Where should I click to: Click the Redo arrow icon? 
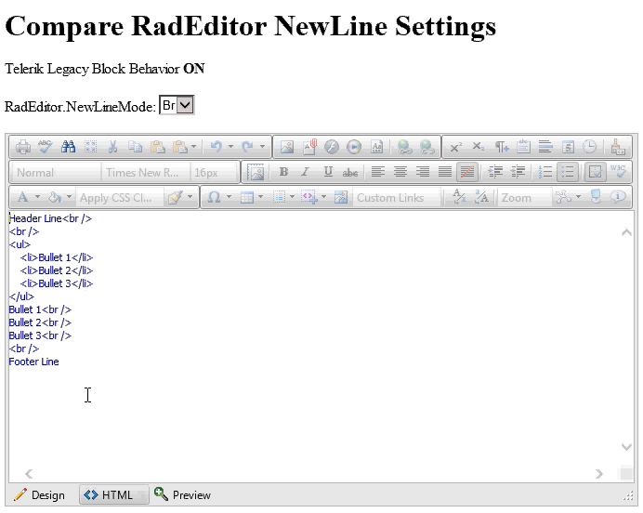click(247, 147)
